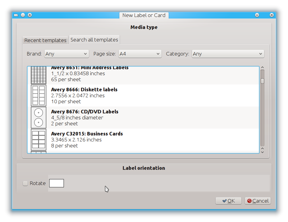Click the window menu icon in title bar
The height and width of the screenshot is (222, 288).
16,15
